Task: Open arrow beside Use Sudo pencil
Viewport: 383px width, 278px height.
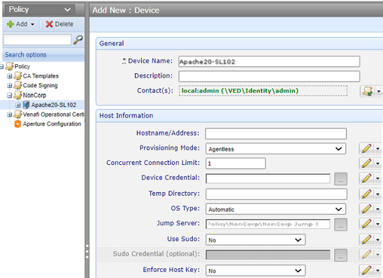Action: [x=377, y=240]
